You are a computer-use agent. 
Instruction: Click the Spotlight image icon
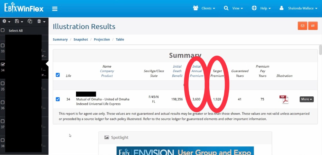point(107,138)
